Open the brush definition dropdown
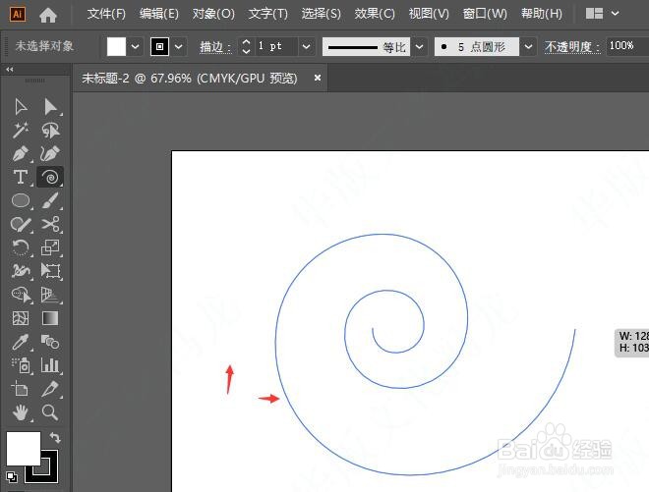The height and width of the screenshot is (492, 649). 529,47
